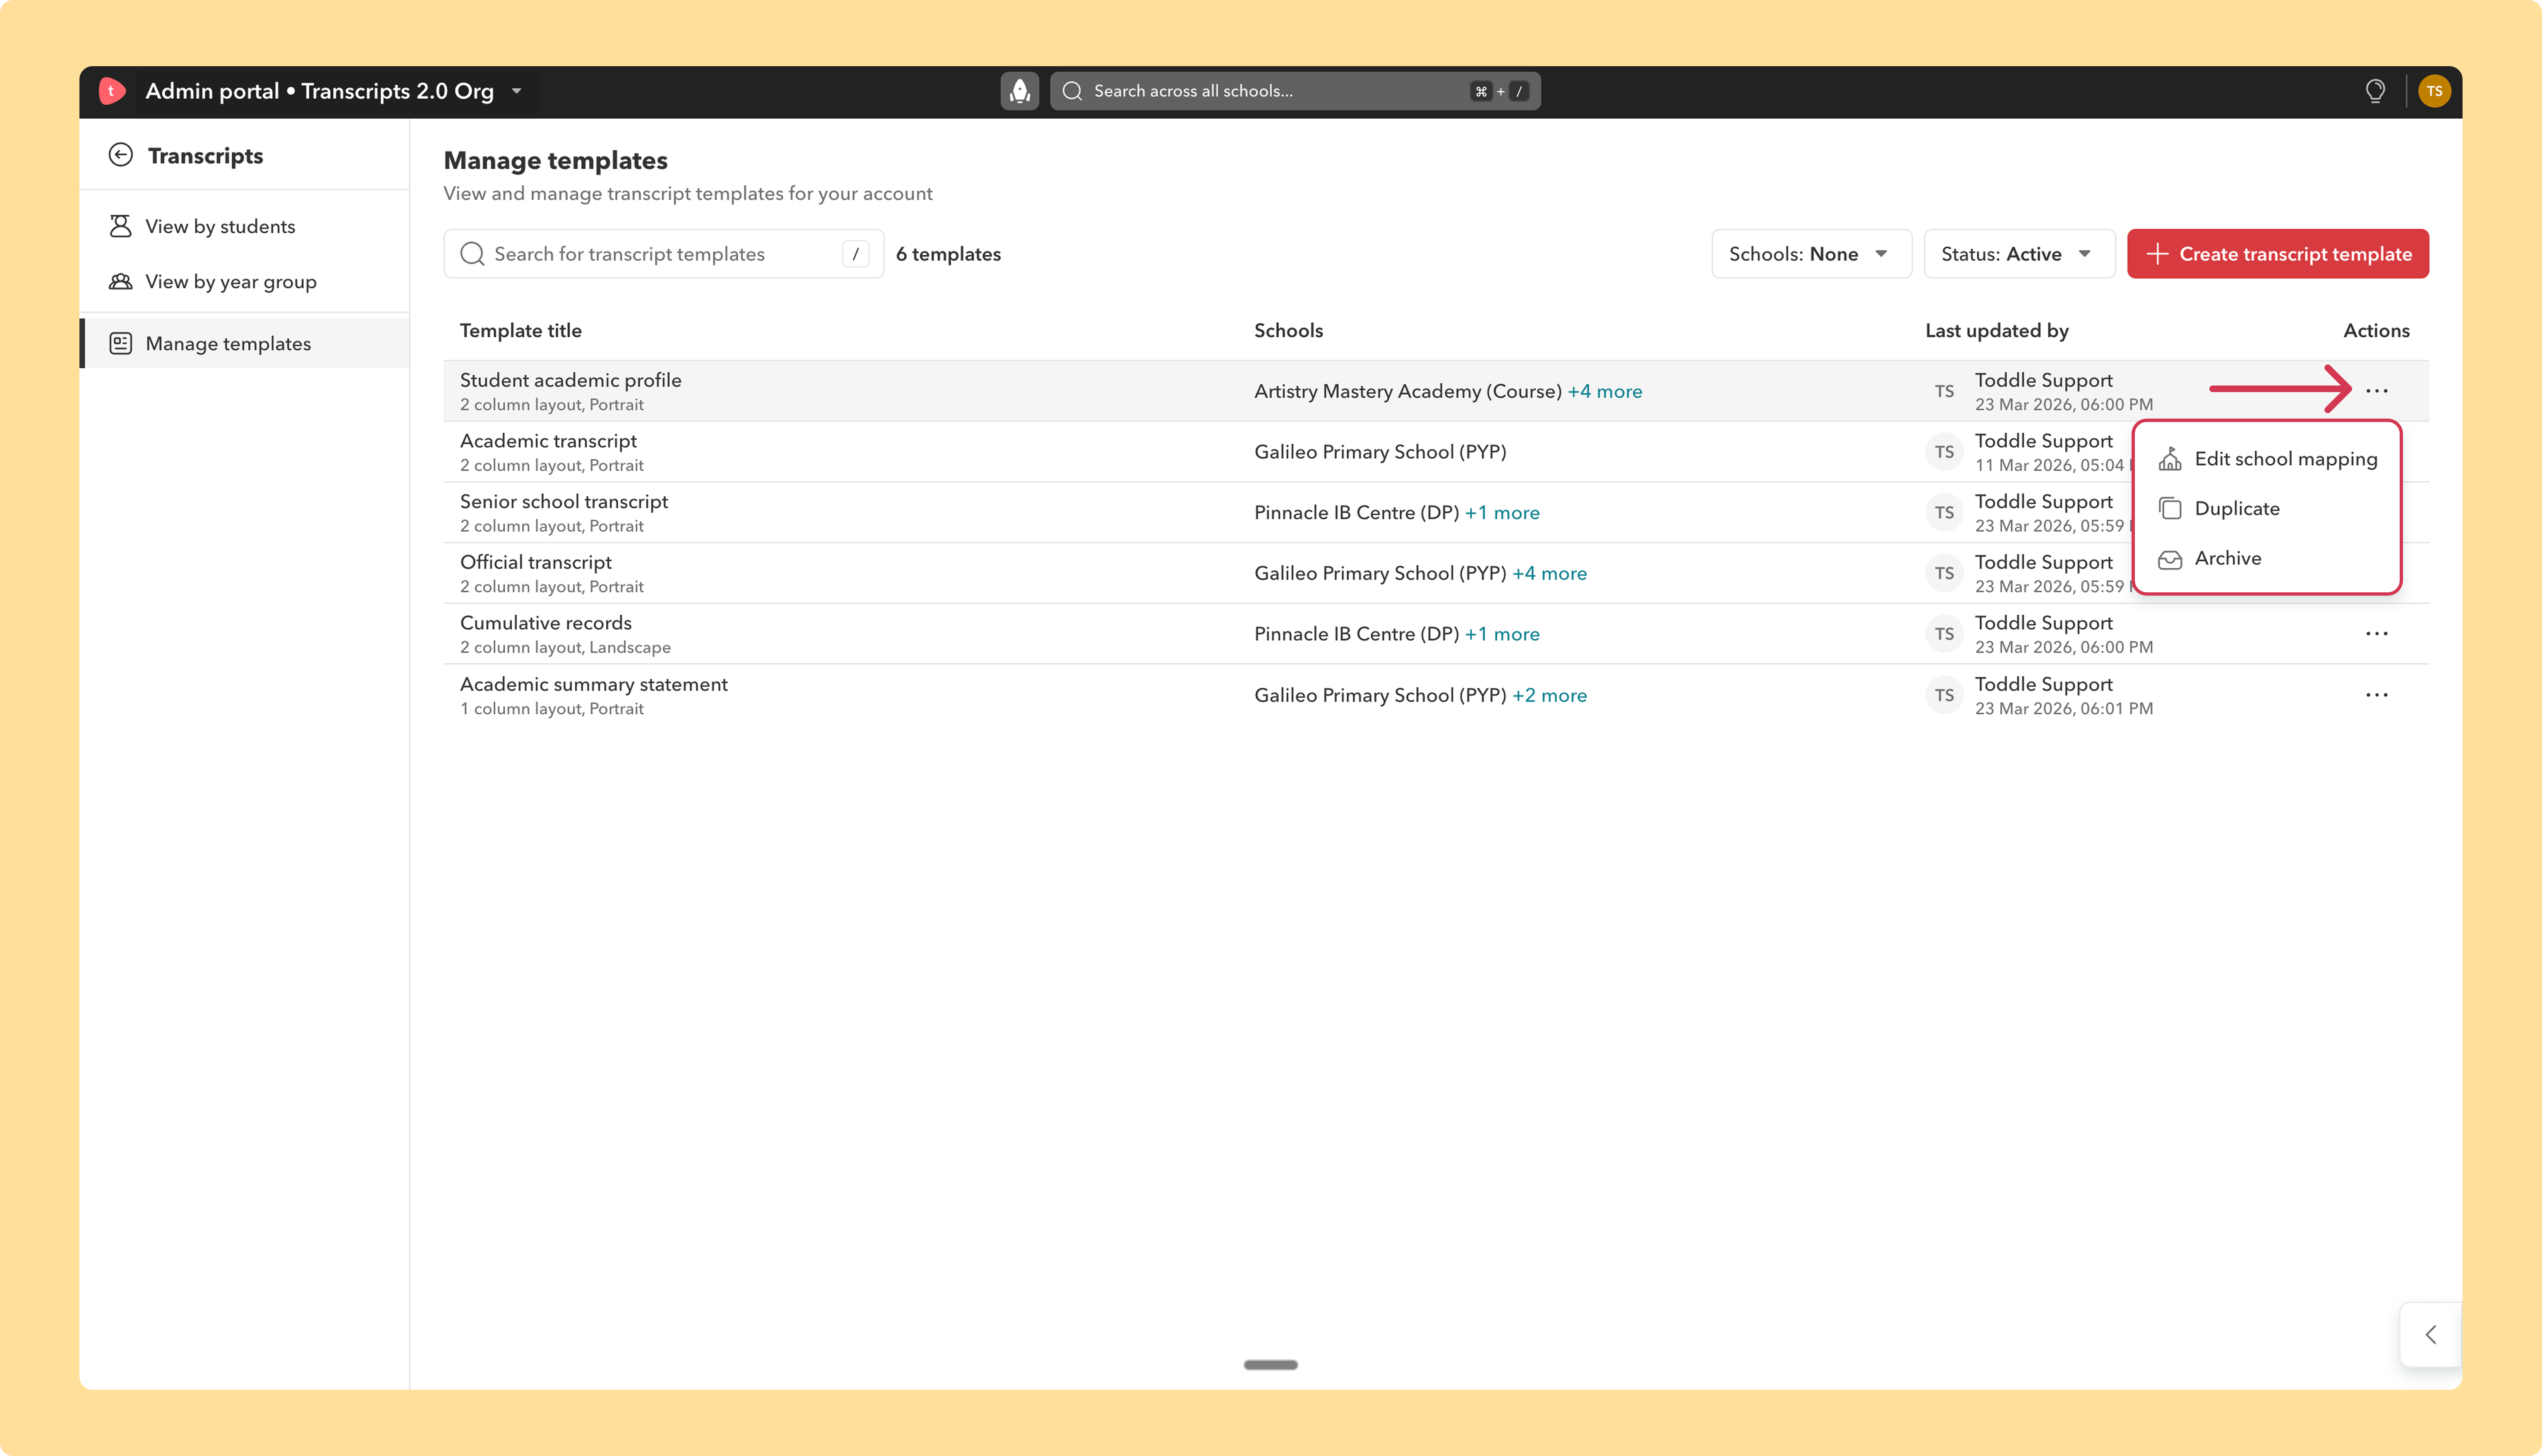This screenshot has height=1456, width=2542.
Task: Click the horizontal scrollbar handle at the bottom
Action: coord(1270,1364)
